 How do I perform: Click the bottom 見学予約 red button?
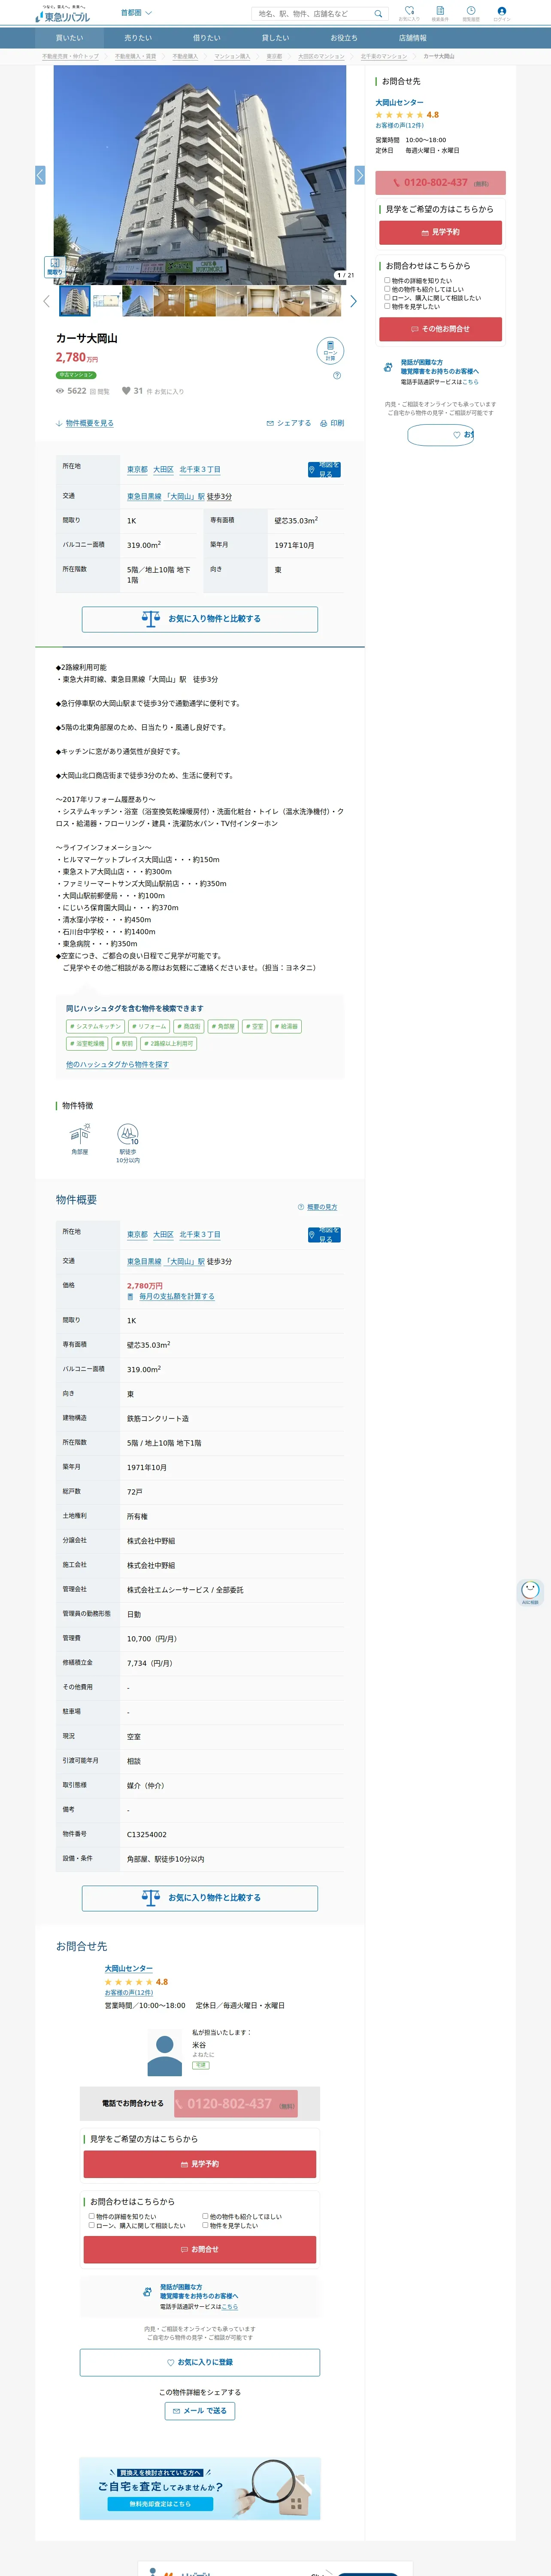[200, 2164]
